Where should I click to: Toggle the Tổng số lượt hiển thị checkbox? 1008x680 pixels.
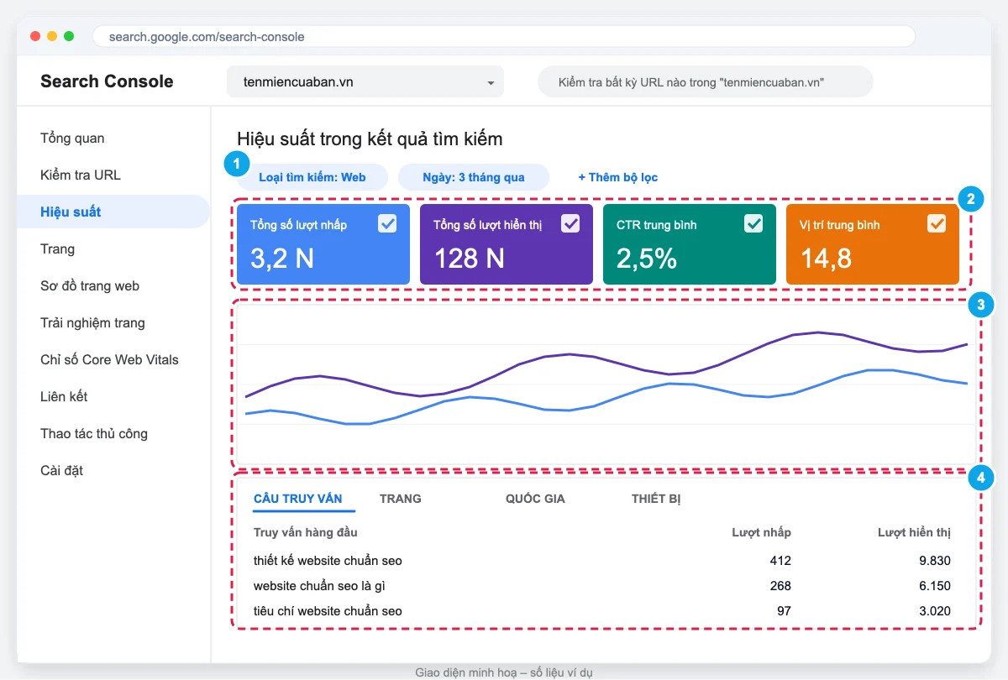[x=570, y=223]
